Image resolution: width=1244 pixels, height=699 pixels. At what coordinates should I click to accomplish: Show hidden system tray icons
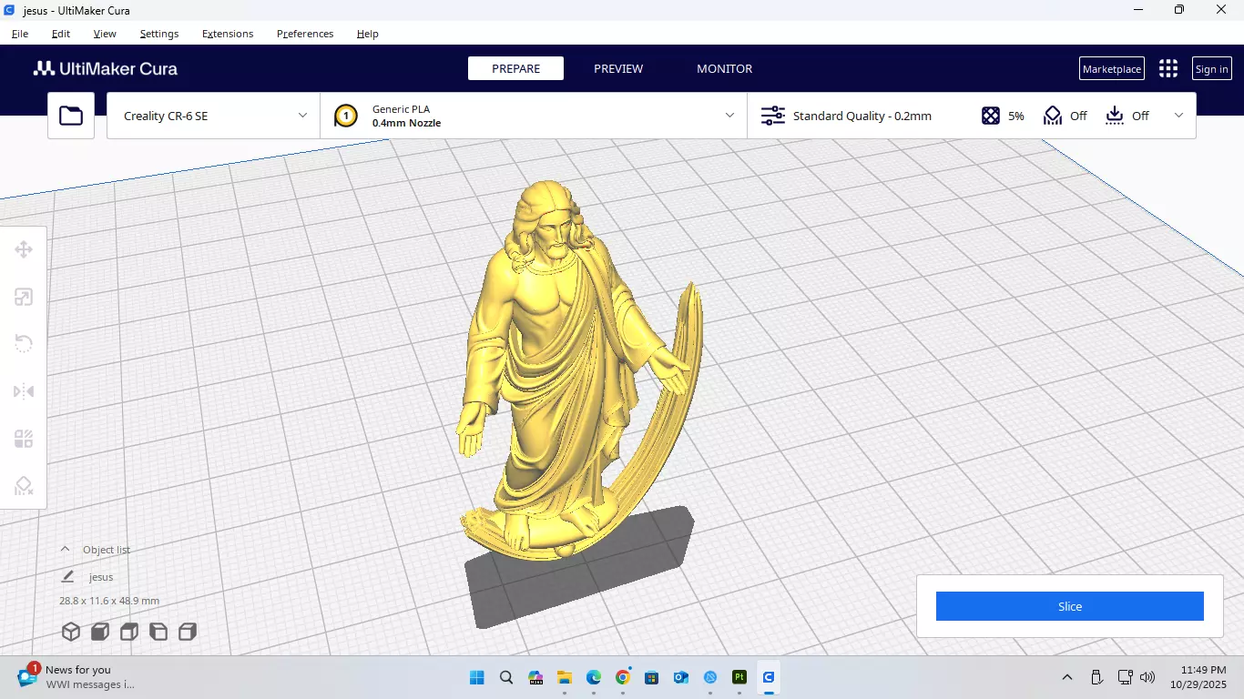(x=1067, y=677)
